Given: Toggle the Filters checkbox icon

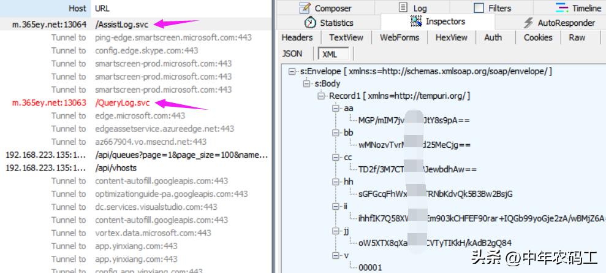Looking at the screenshot, I should pyautogui.click(x=479, y=8).
